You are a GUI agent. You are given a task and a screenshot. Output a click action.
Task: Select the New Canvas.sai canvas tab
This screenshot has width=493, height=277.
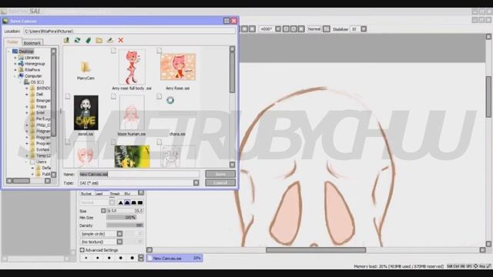pyautogui.click(x=175, y=259)
